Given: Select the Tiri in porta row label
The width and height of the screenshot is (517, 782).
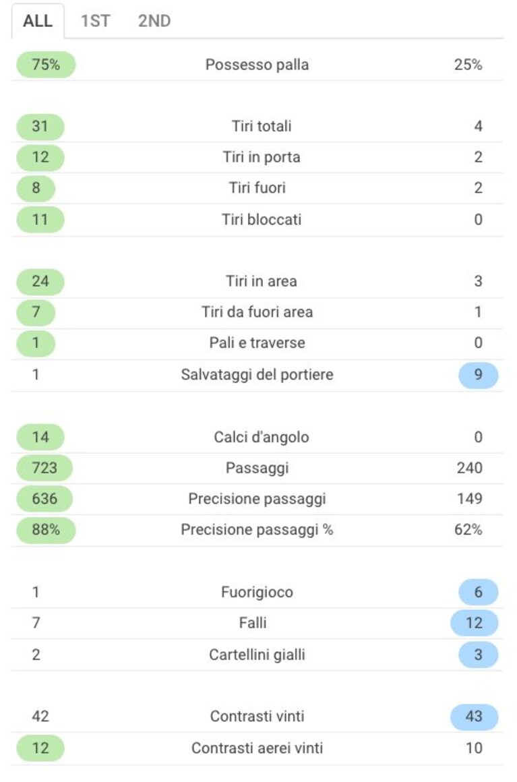Looking at the screenshot, I should [x=262, y=157].
